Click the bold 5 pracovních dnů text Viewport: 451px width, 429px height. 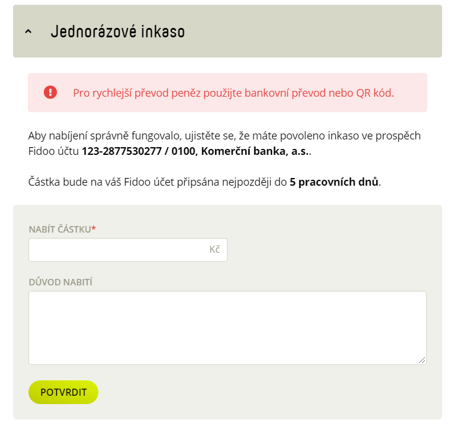tap(334, 182)
